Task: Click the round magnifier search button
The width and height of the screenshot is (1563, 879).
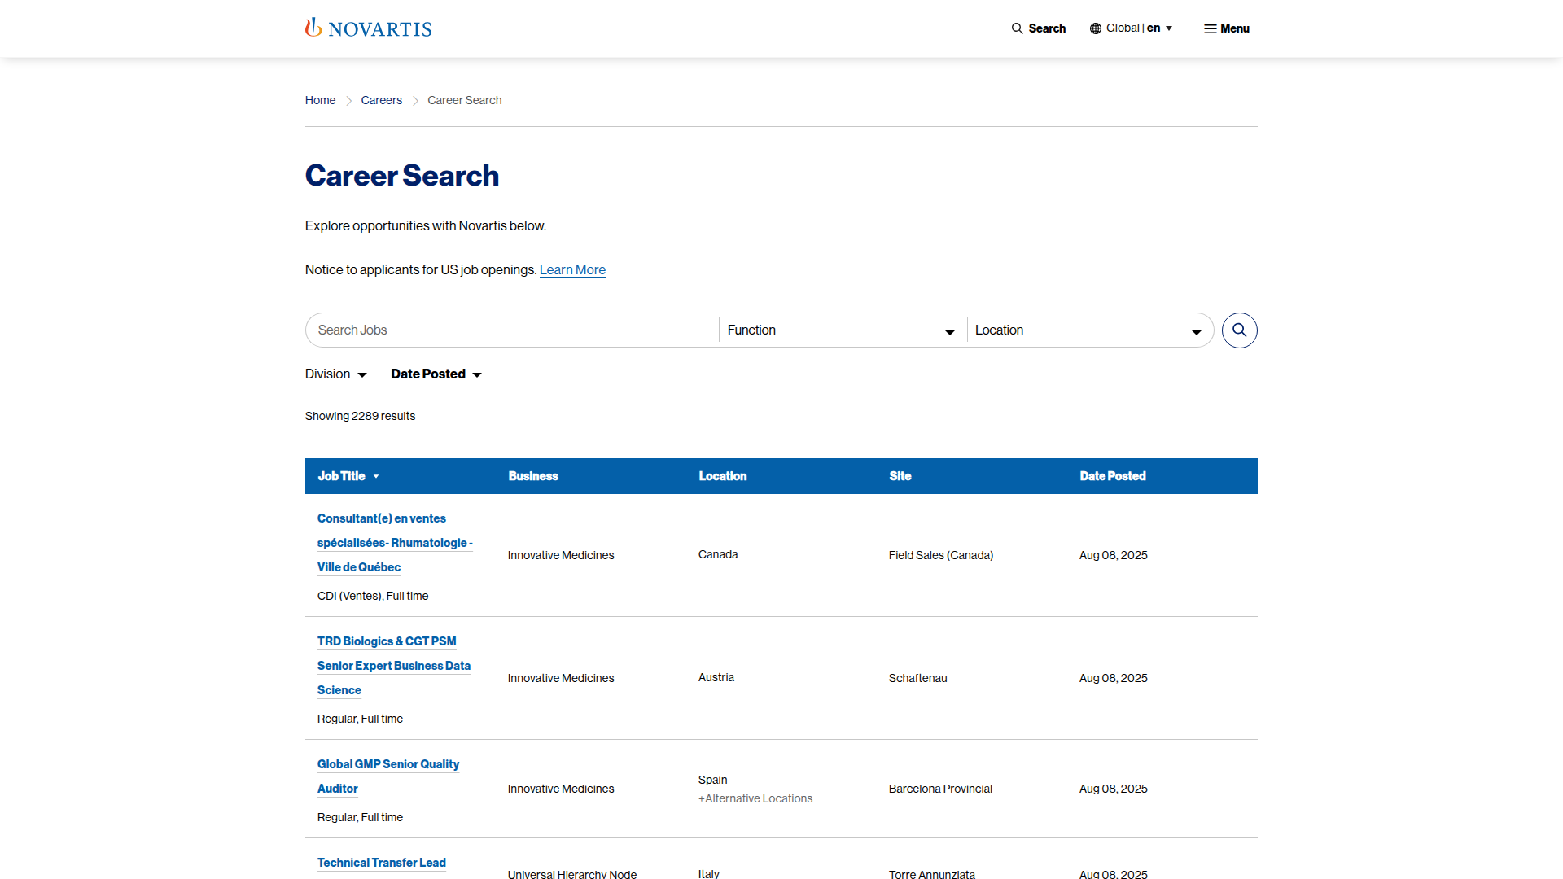Action: pyautogui.click(x=1239, y=330)
